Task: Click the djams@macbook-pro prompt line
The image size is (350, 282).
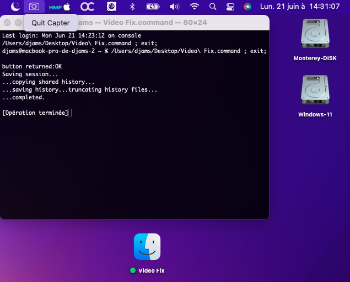Action: click(x=134, y=51)
